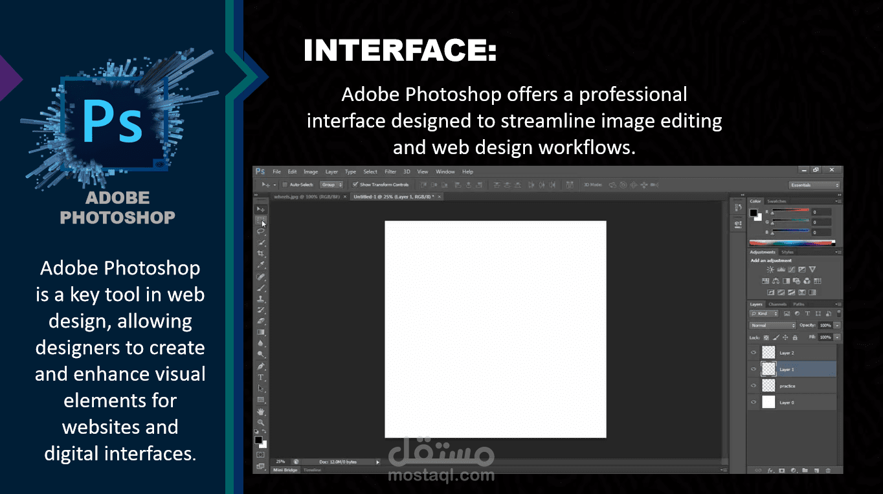Select the Hand tool
Viewport: 883px width, 494px height.
tap(260, 412)
